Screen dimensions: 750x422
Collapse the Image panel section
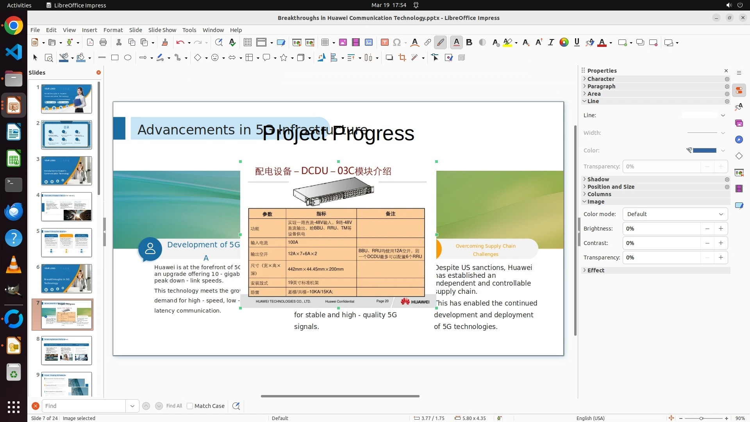coord(596,202)
